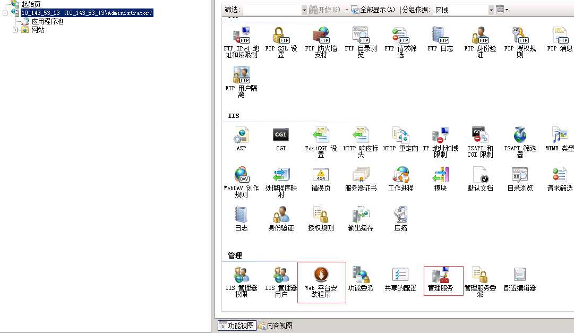The width and height of the screenshot is (574, 333).
Task: Open 默认文档 feature
Action: click(x=481, y=179)
